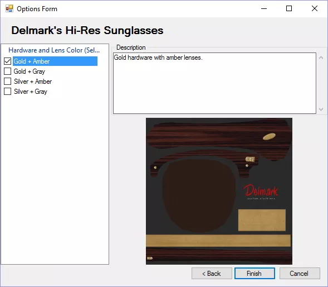The image size is (328, 287).
Task: Select the Silver + Gray option label
Action: click(31, 92)
